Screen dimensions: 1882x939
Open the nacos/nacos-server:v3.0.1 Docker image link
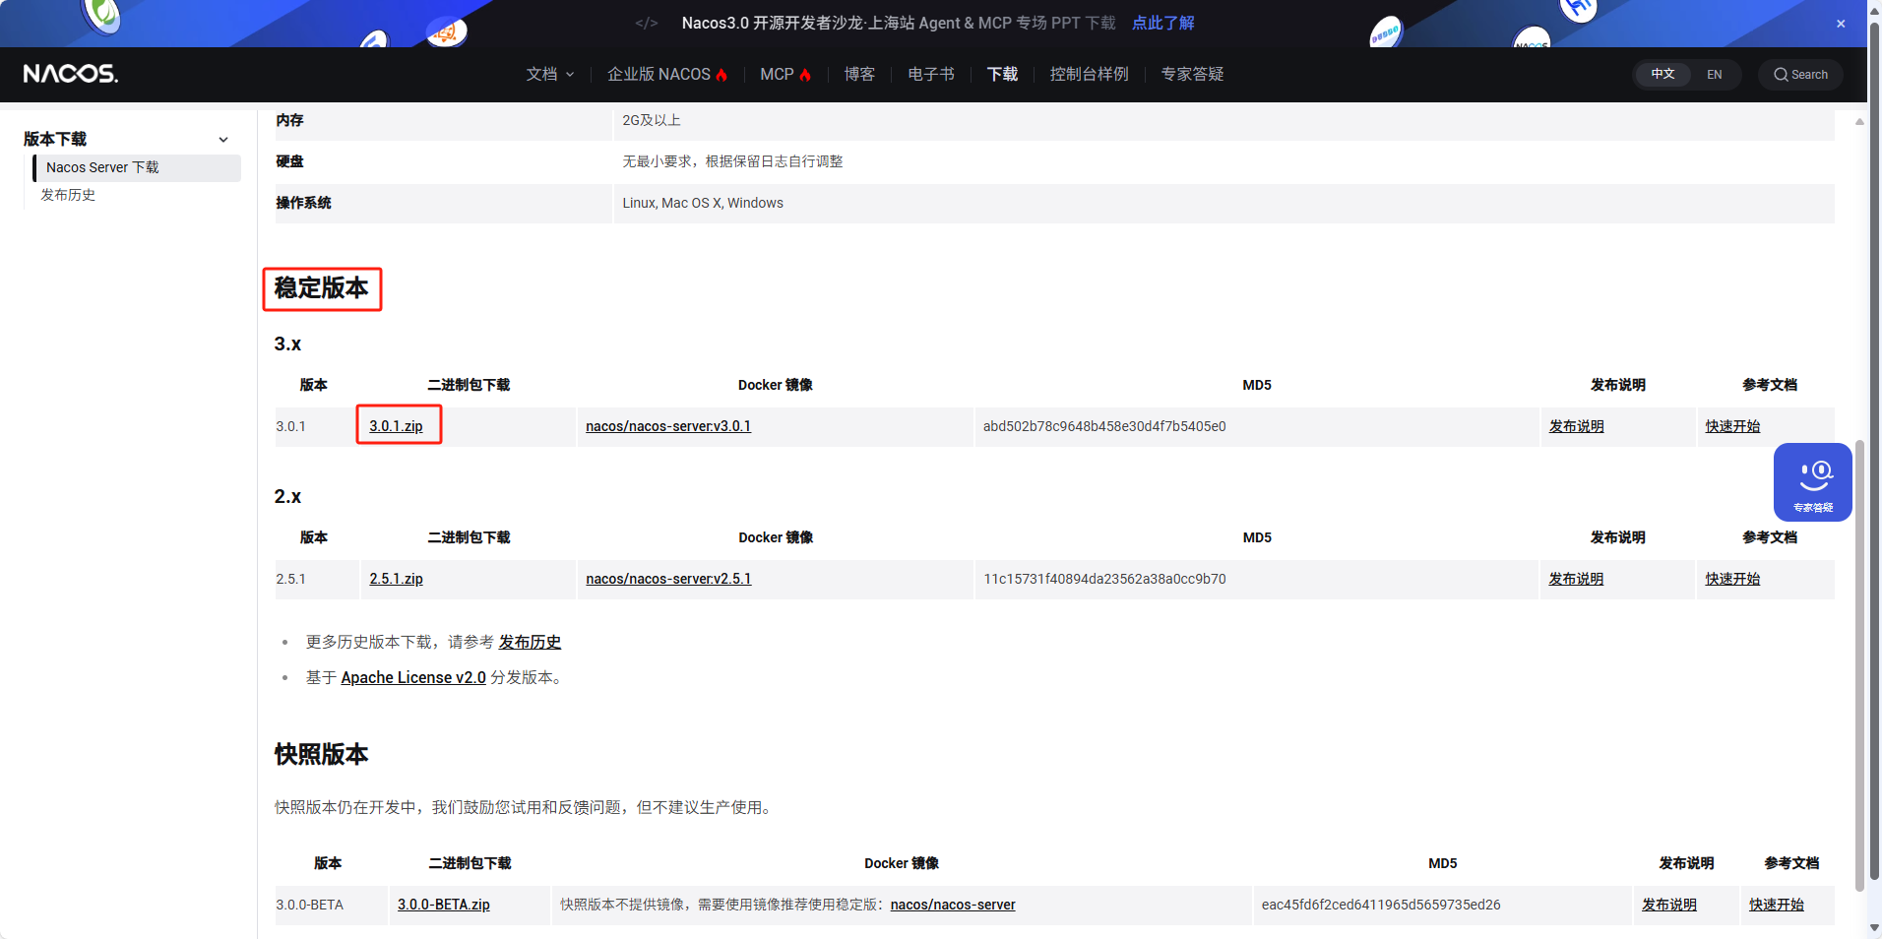(x=667, y=425)
